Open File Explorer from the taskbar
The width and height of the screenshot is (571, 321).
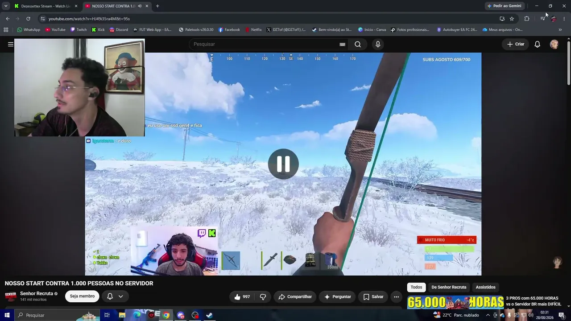pyautogui.click(x=122, y=315)
